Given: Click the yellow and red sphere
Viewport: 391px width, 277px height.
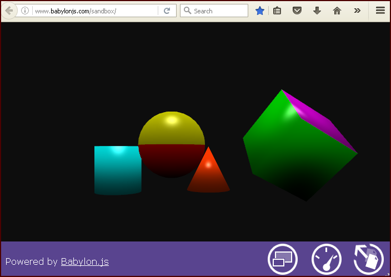Looking at the screenshot, I should tap(171, 145).
